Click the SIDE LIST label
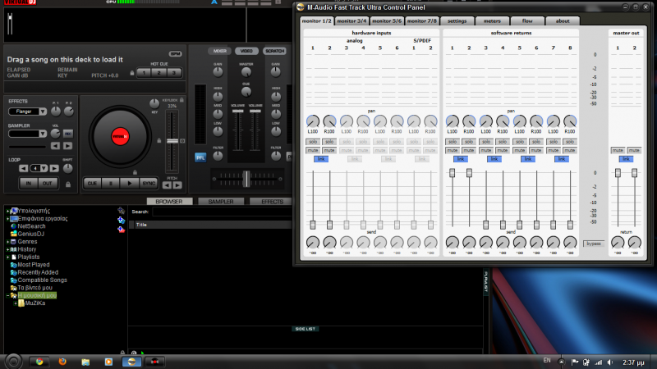Viewport: 657px width, 369px height. (x=305, y=329)
